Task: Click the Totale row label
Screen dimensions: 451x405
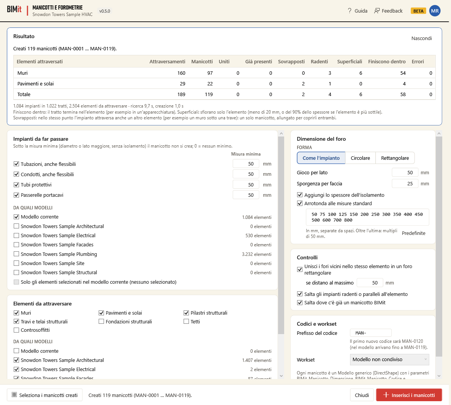Action: click(x=24, y=94)
